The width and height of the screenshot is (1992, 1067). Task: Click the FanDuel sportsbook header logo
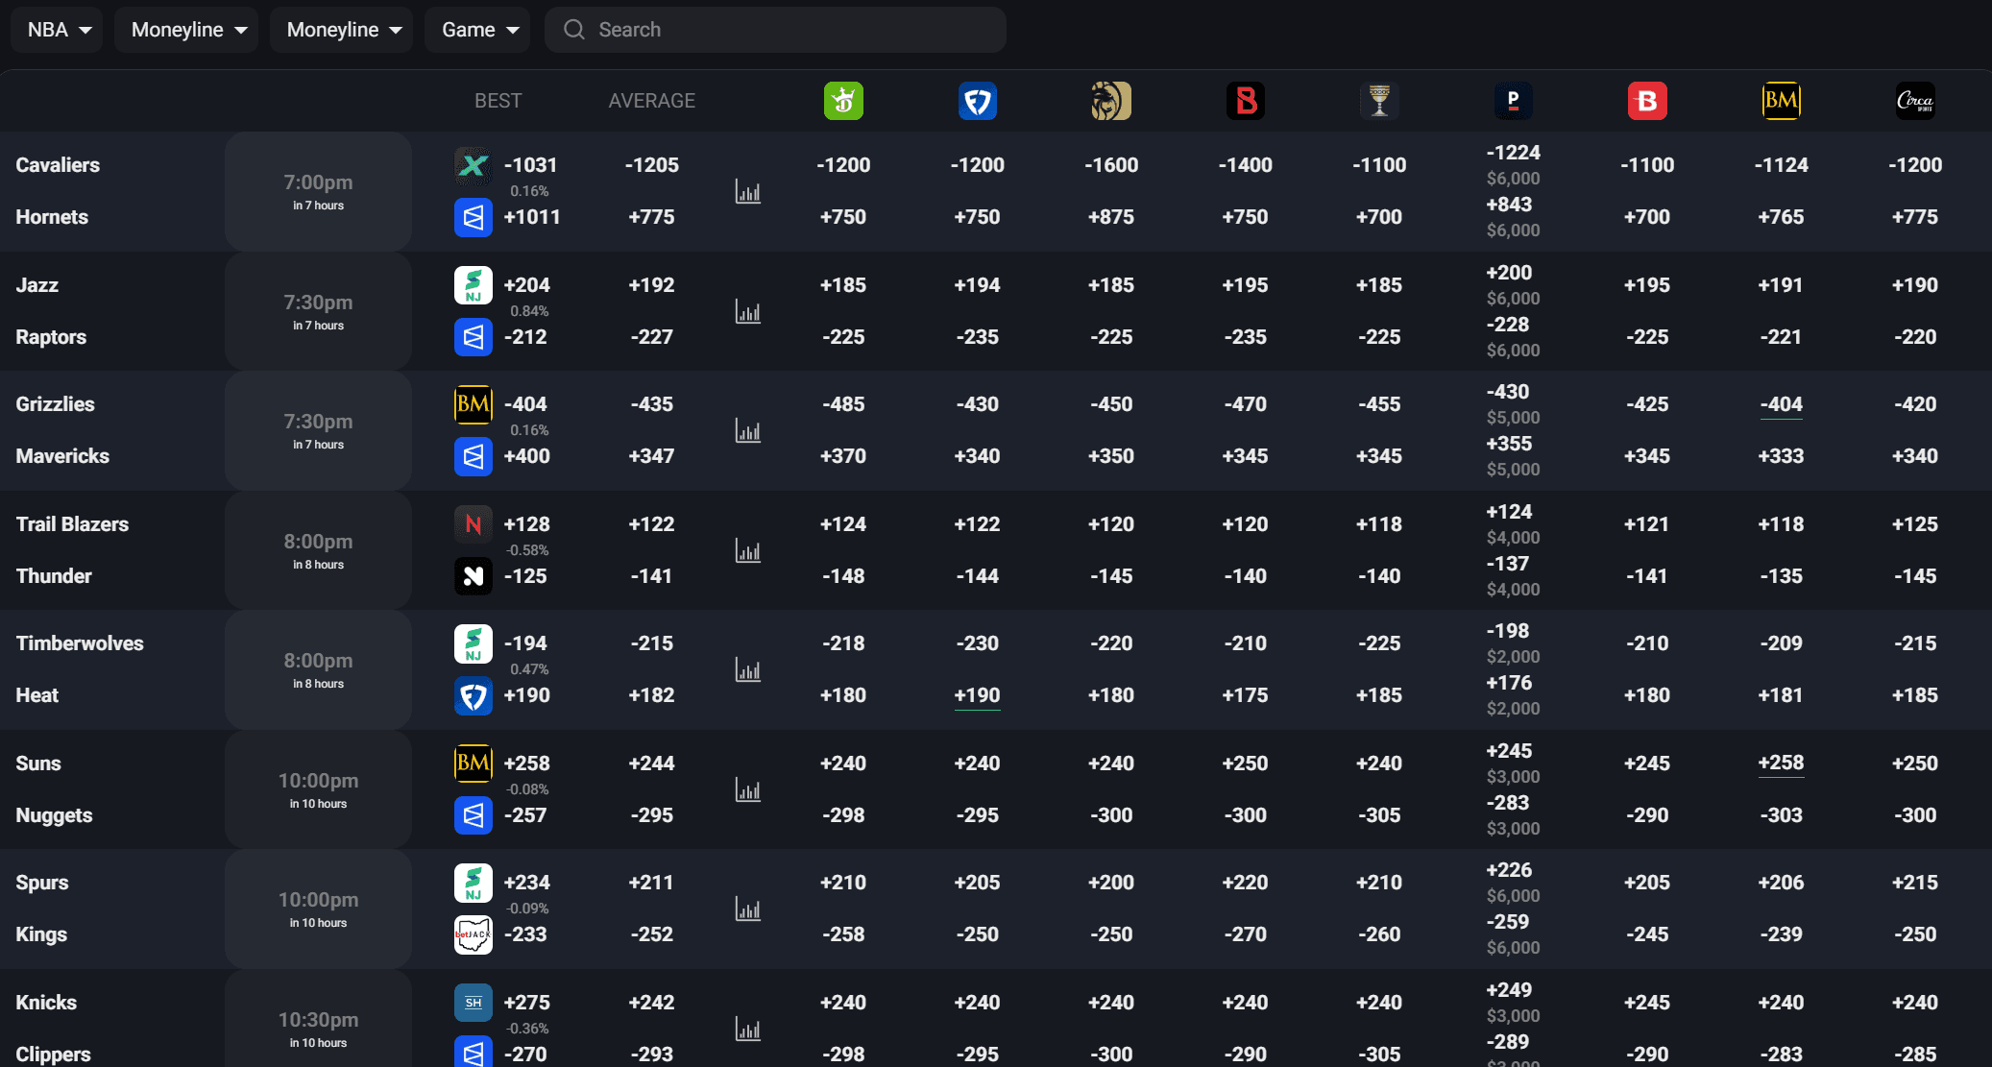pyautogui.click(x=977, y=101)
